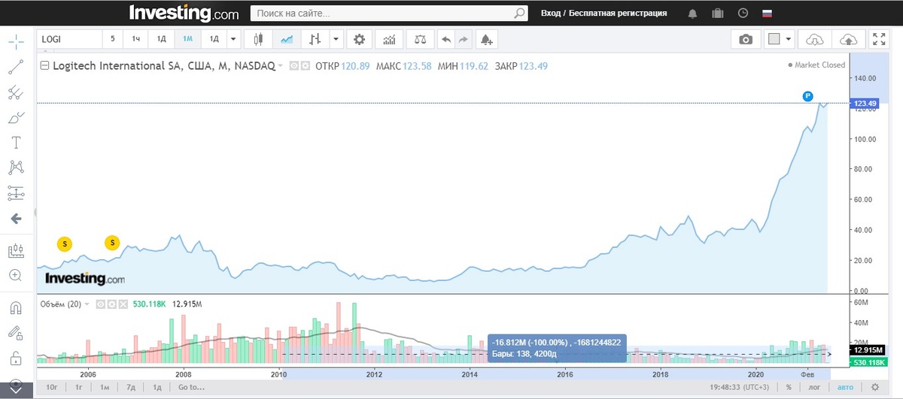Toggle percent scale % button
The width and height of the screenshot is (903, 399).
point(789,387)
